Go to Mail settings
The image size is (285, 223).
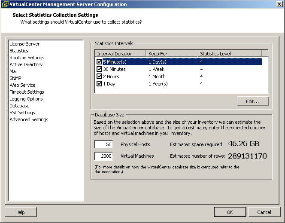[x=14, y=71]
